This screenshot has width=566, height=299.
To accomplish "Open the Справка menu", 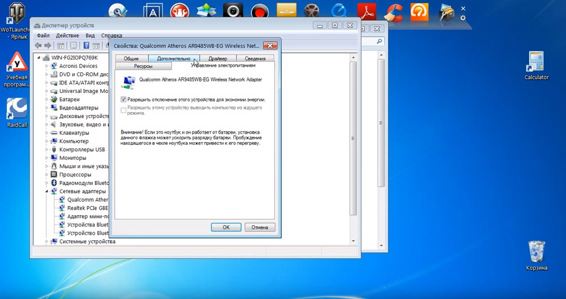I will [x=112, y=35].
